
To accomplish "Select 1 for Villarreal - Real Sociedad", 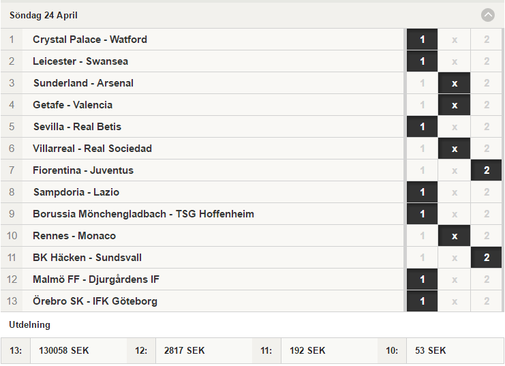I will pos(422,149).
